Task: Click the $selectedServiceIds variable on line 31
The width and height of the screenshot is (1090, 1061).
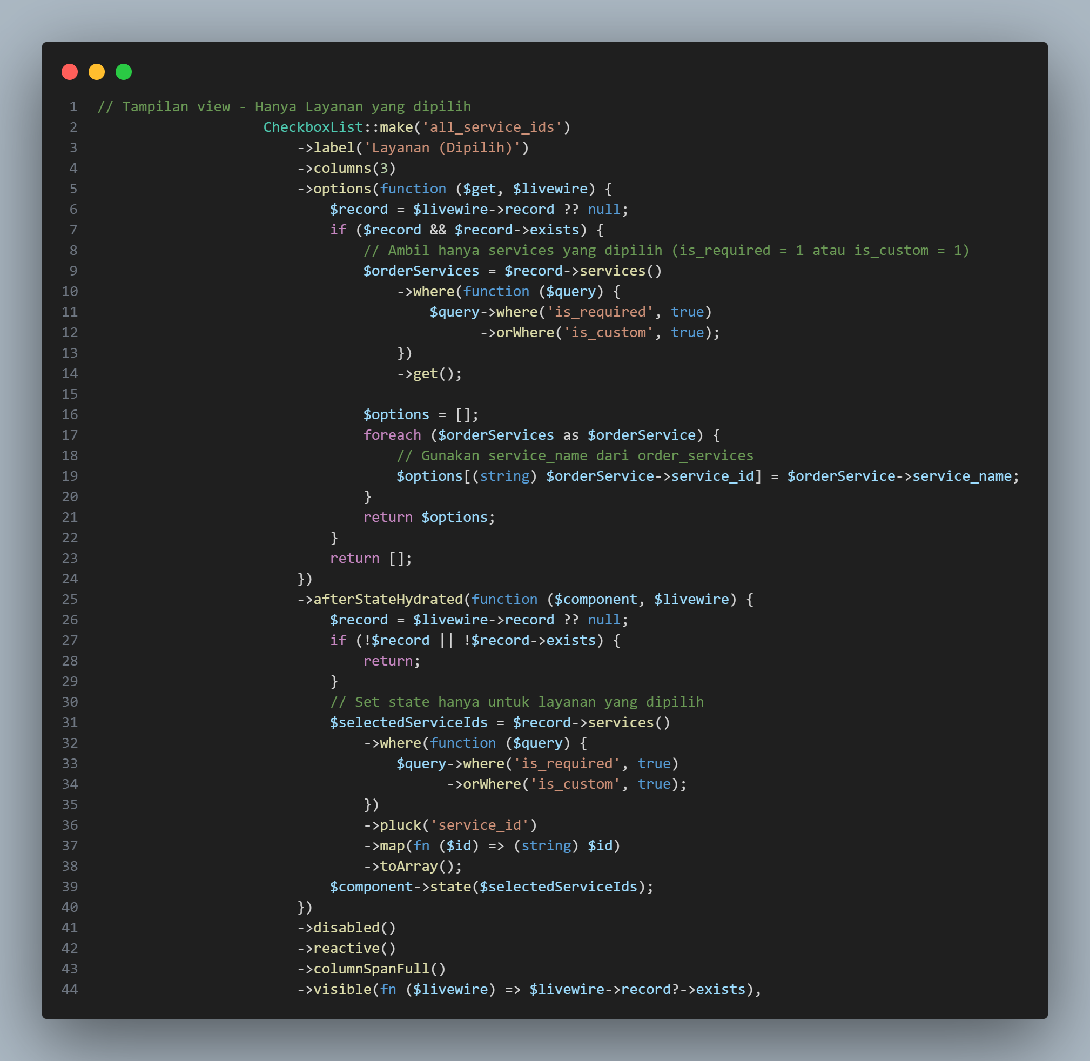Action: click(x=408, y=722)
